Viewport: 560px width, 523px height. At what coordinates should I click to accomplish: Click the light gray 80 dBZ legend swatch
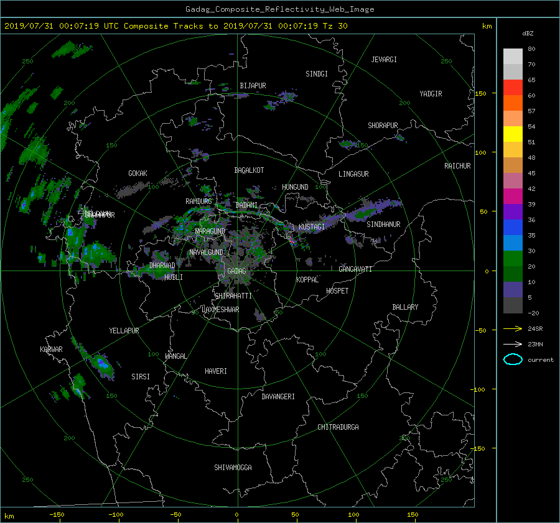point(513,56)
